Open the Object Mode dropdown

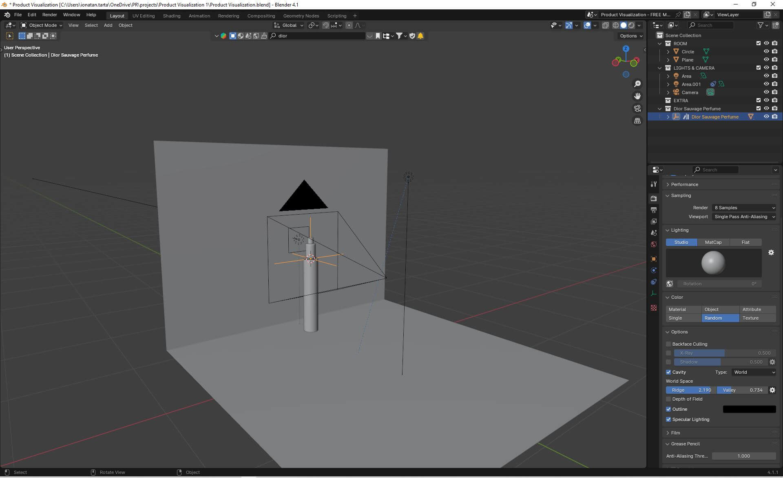(42, 25)
